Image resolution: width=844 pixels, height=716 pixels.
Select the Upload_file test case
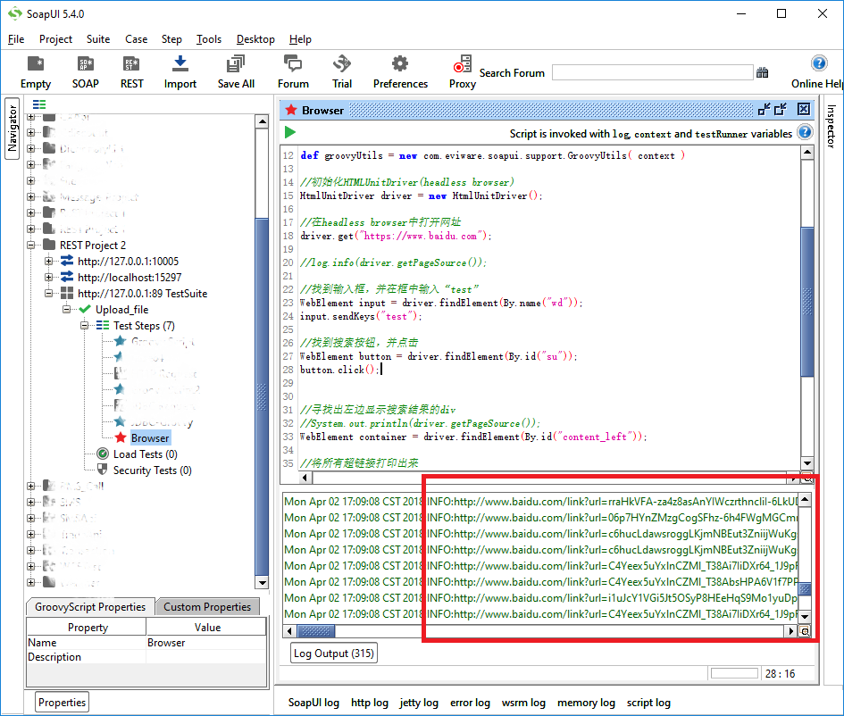tap(121, 310)
